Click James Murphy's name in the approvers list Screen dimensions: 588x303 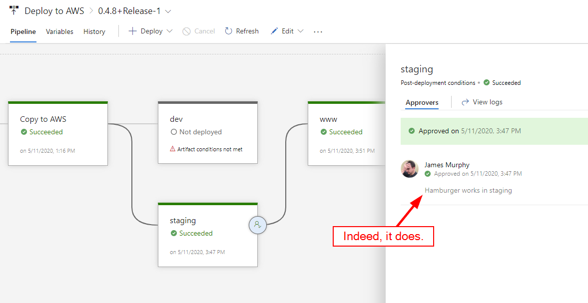(447, 165)
